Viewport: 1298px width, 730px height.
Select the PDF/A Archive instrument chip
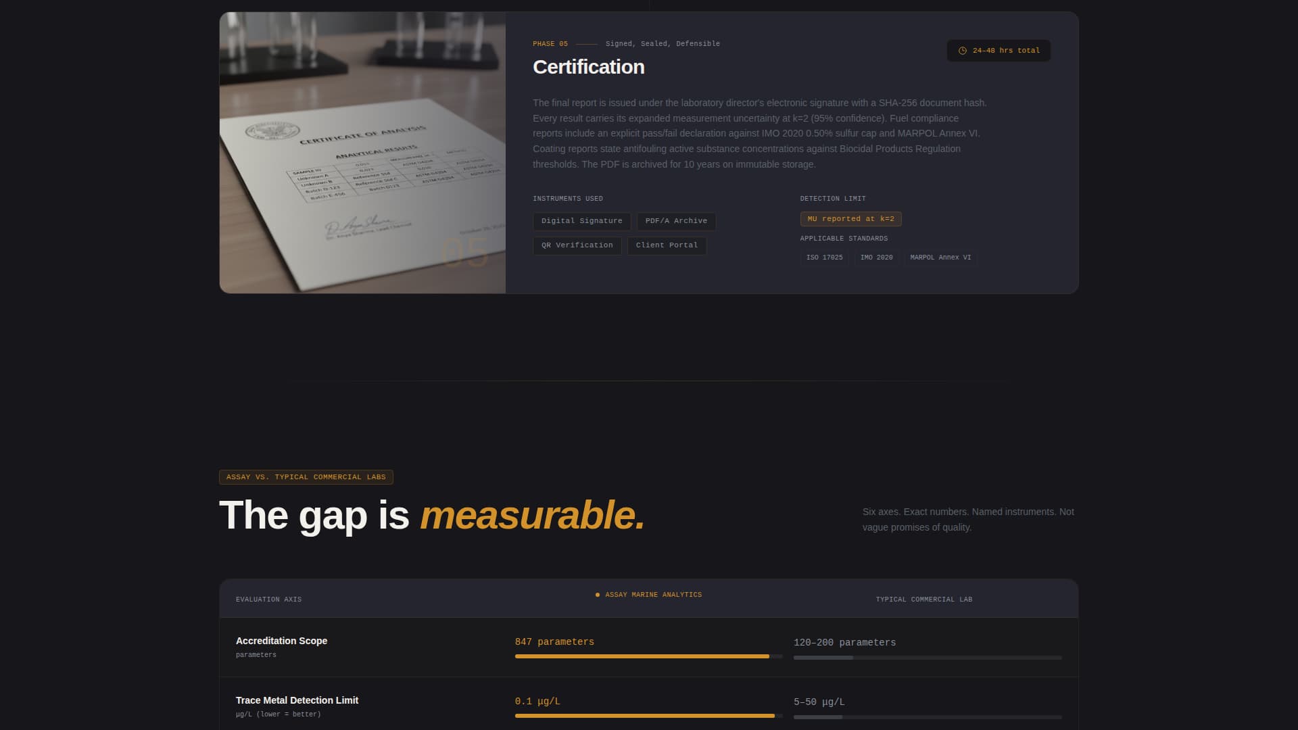675,221
